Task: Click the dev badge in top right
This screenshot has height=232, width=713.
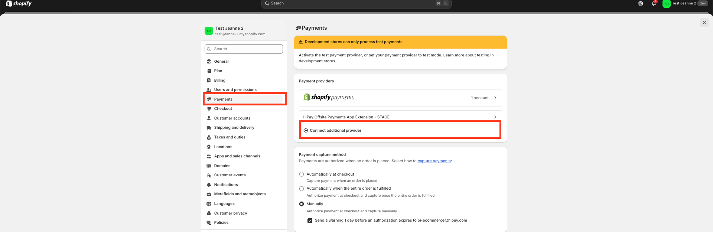Action: (703, 3)
